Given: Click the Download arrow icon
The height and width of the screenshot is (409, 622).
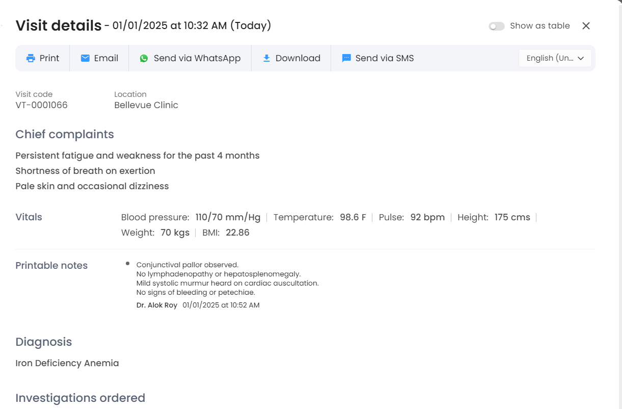Looking at the screenshot, I should (x=266, y=58).
